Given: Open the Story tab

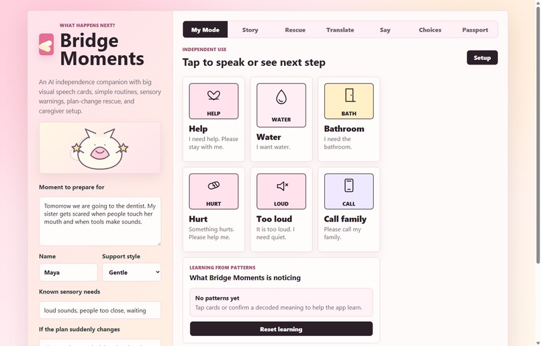Looking at the screenshot, I should point(250,30).
